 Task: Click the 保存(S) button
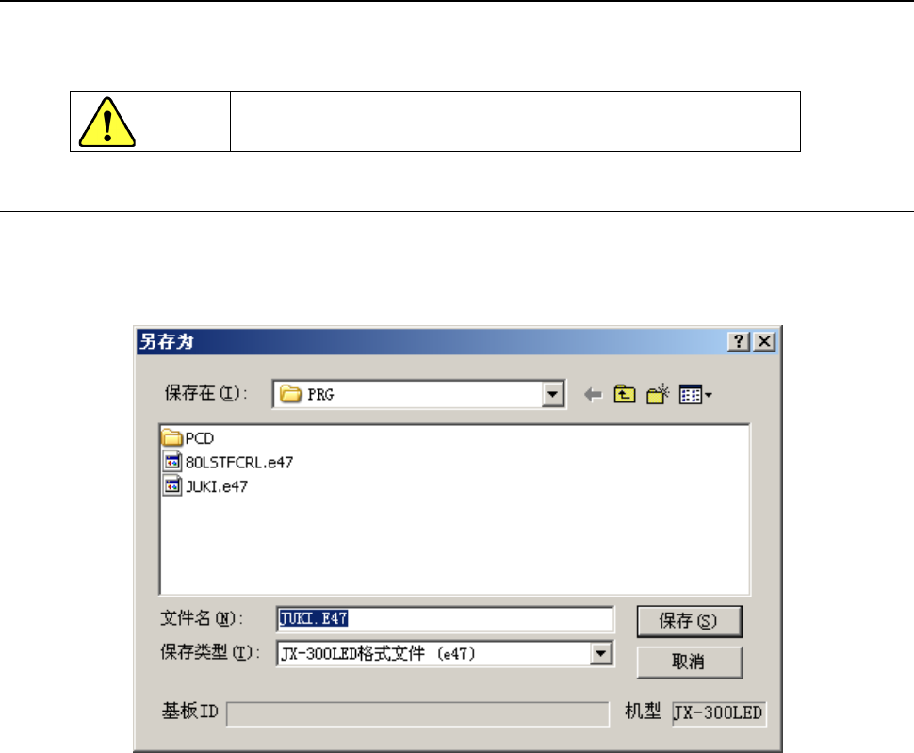689,621
